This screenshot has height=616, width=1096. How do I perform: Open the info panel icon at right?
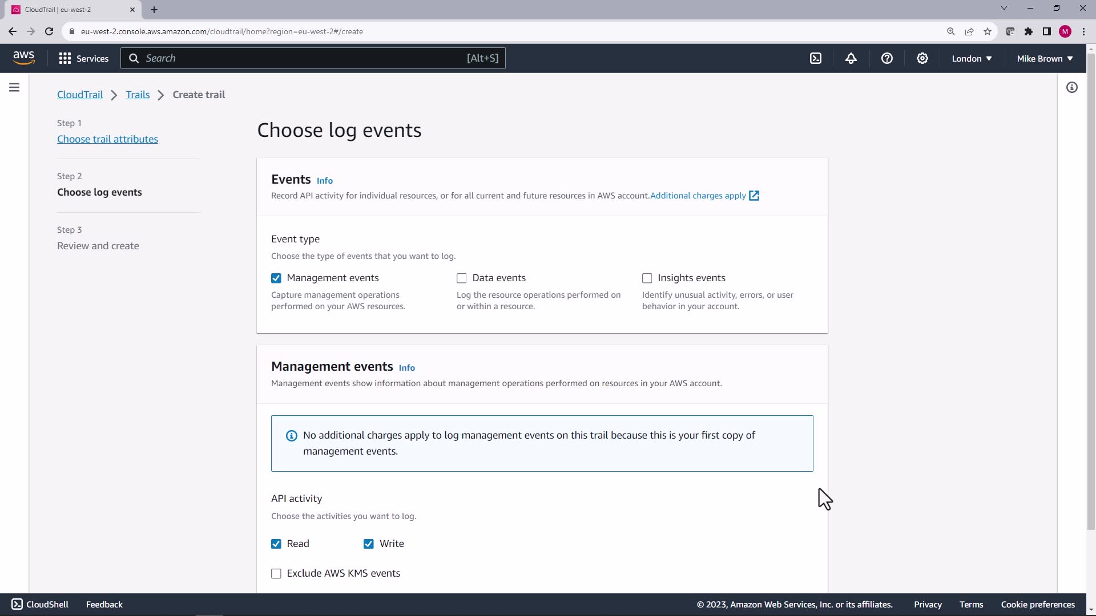[1071, 87]
